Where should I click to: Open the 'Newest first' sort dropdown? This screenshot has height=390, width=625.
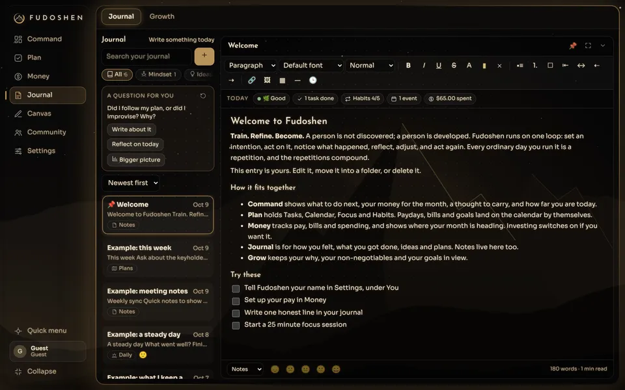[131, 183]
